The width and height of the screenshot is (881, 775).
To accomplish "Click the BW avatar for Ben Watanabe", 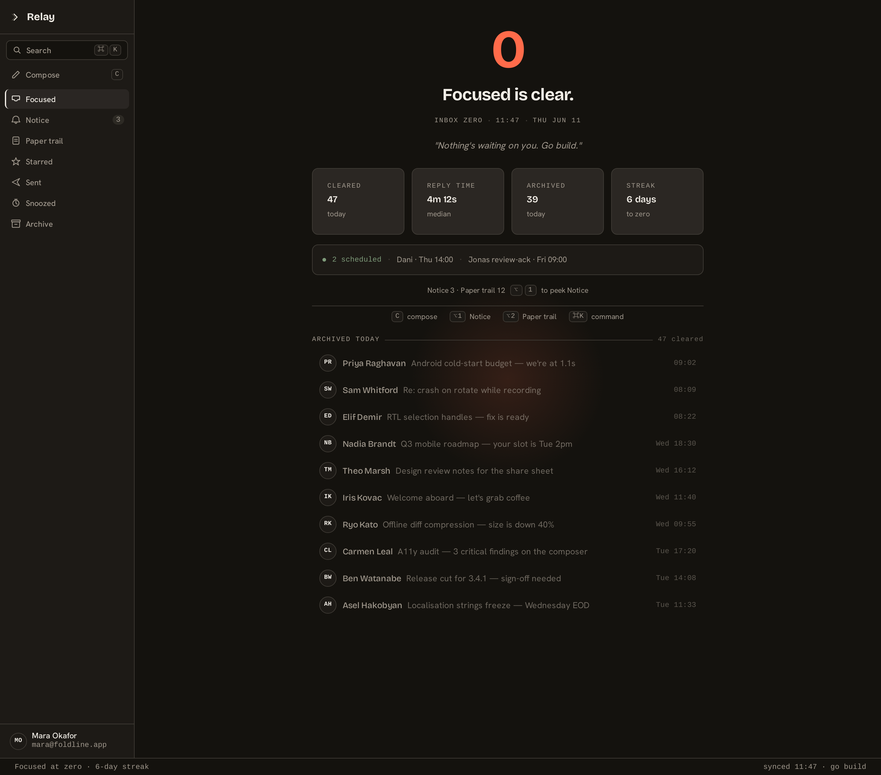I will (x=328, y=578).
